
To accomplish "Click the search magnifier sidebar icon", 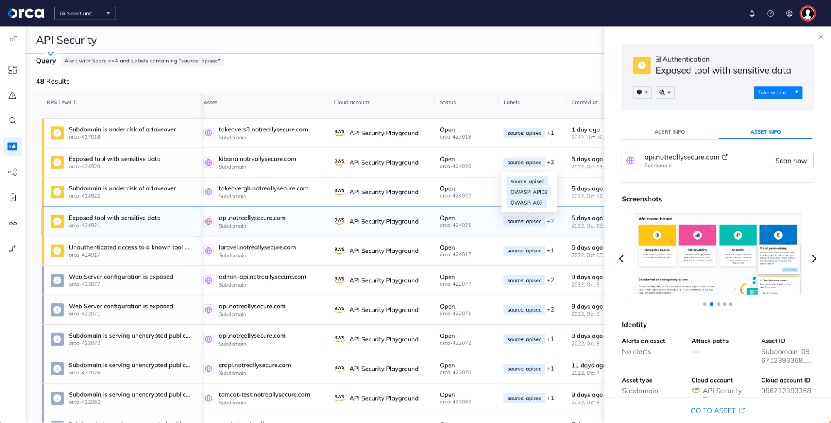I will tap(12, 121).
